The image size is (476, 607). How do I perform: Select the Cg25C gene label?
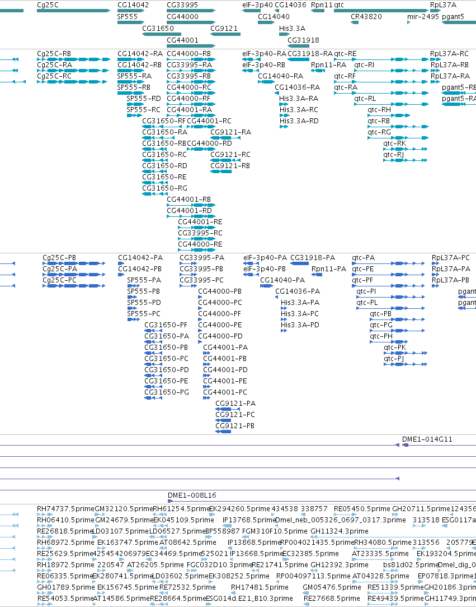[x=48, y=5]
